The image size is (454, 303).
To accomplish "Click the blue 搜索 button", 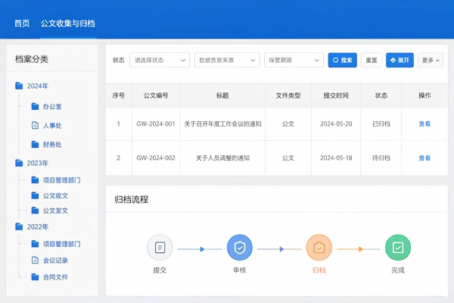I will (343, 60).
